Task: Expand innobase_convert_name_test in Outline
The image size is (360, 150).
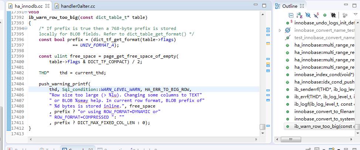Action: click(x=280, y=30)
